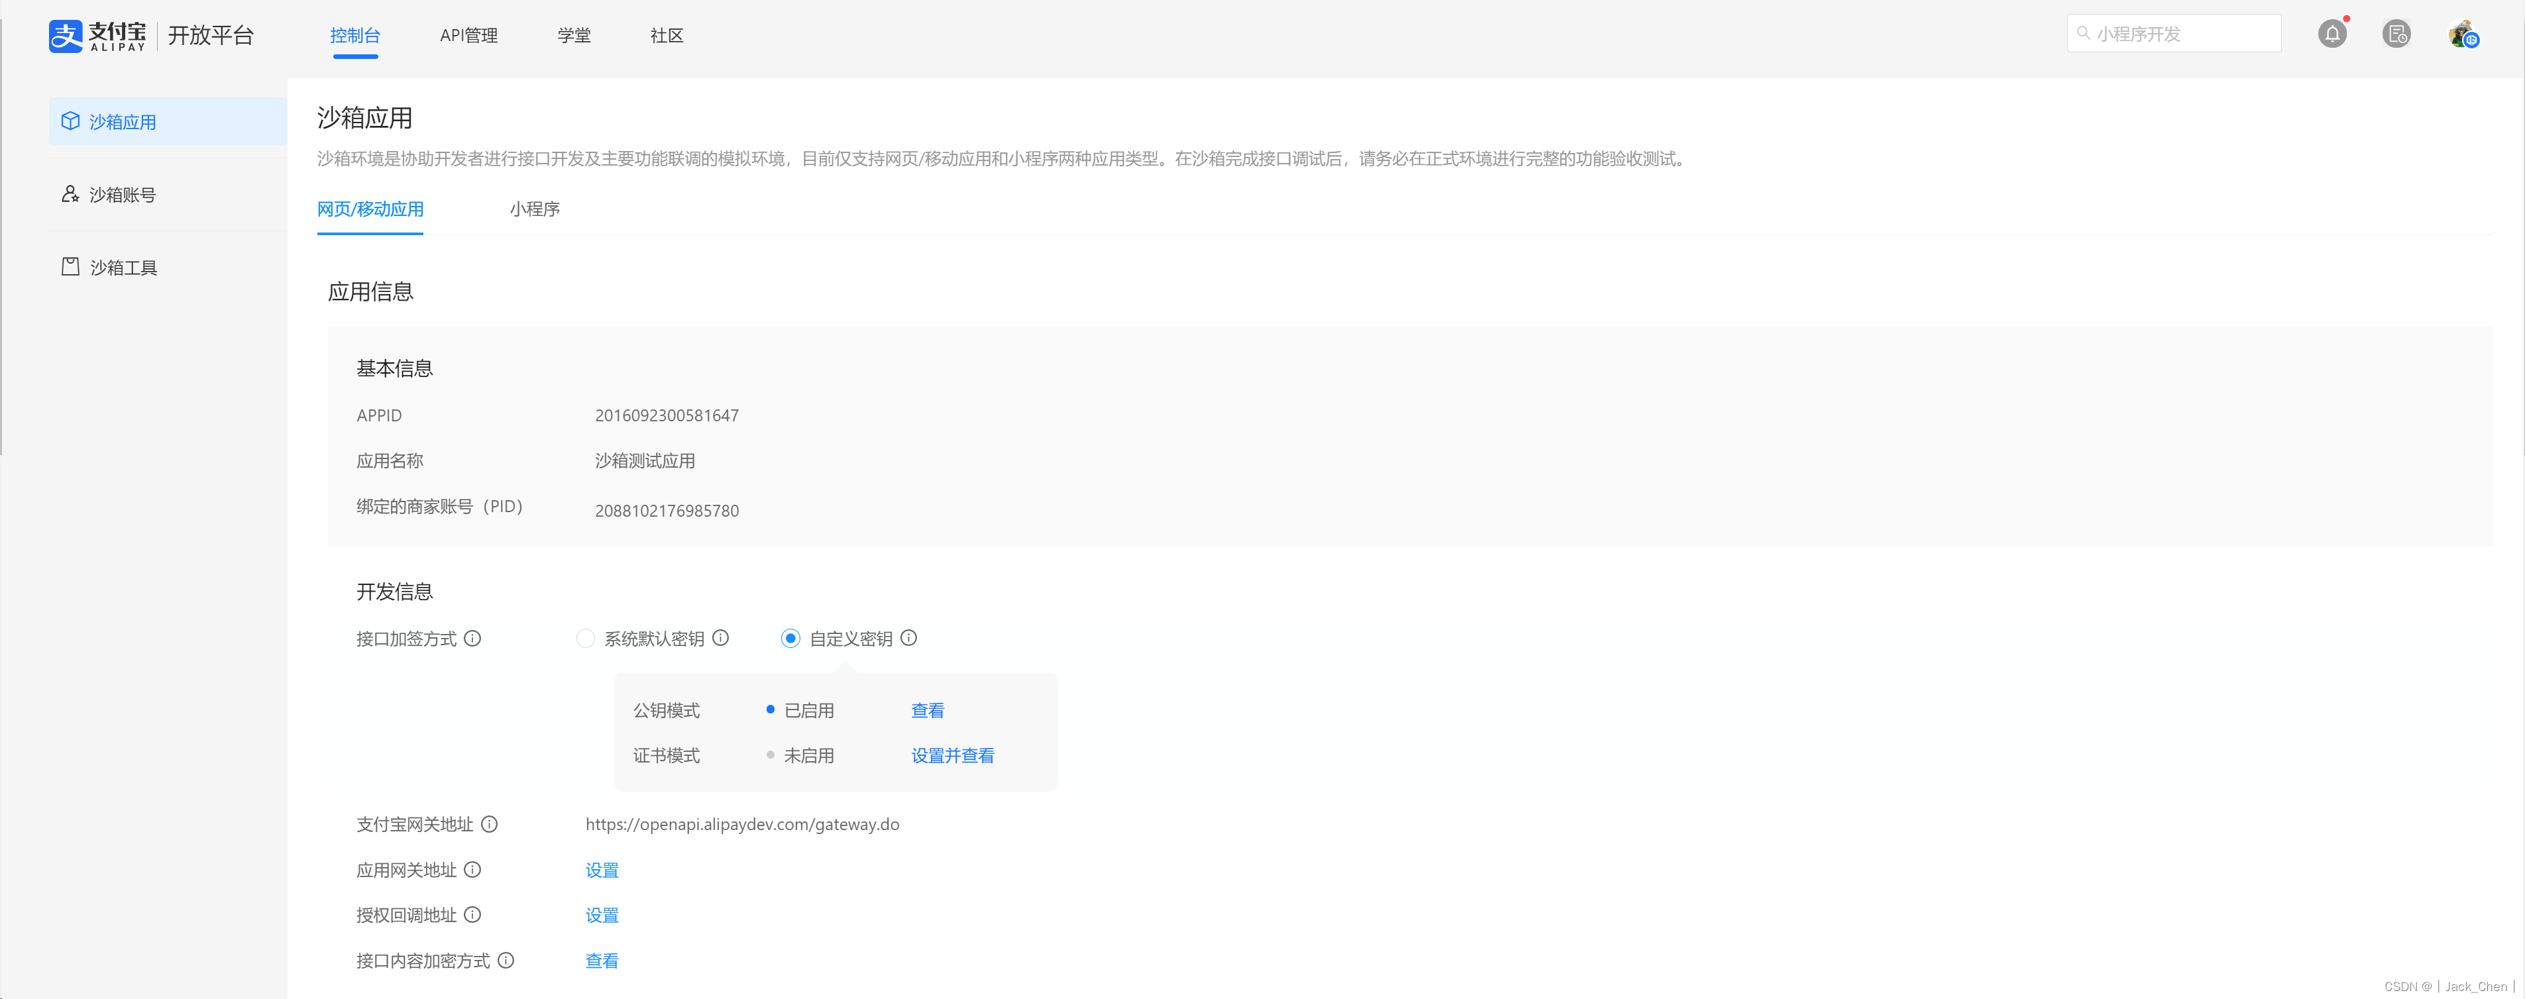Click info icon next to 应用网关地址

(x=472, y=868)
